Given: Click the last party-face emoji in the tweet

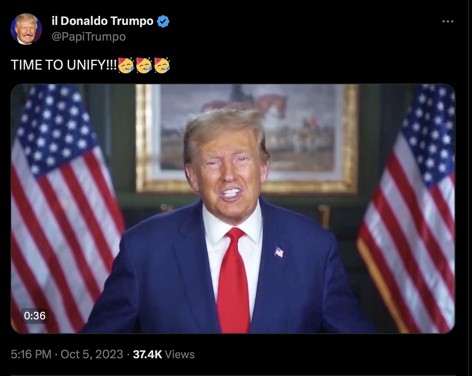Looking at the screenshot, I should tap(162, 65).
